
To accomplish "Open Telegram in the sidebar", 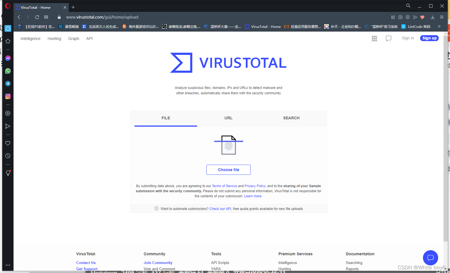I will pos(8,84).
